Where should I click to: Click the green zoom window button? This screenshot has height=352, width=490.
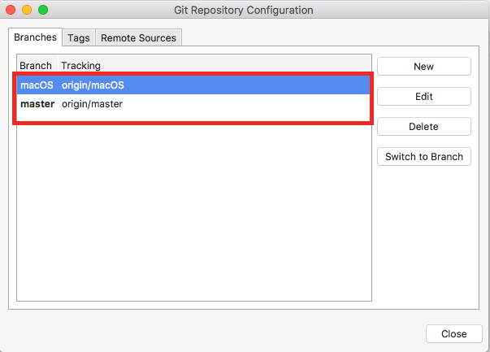coord(43,10)
